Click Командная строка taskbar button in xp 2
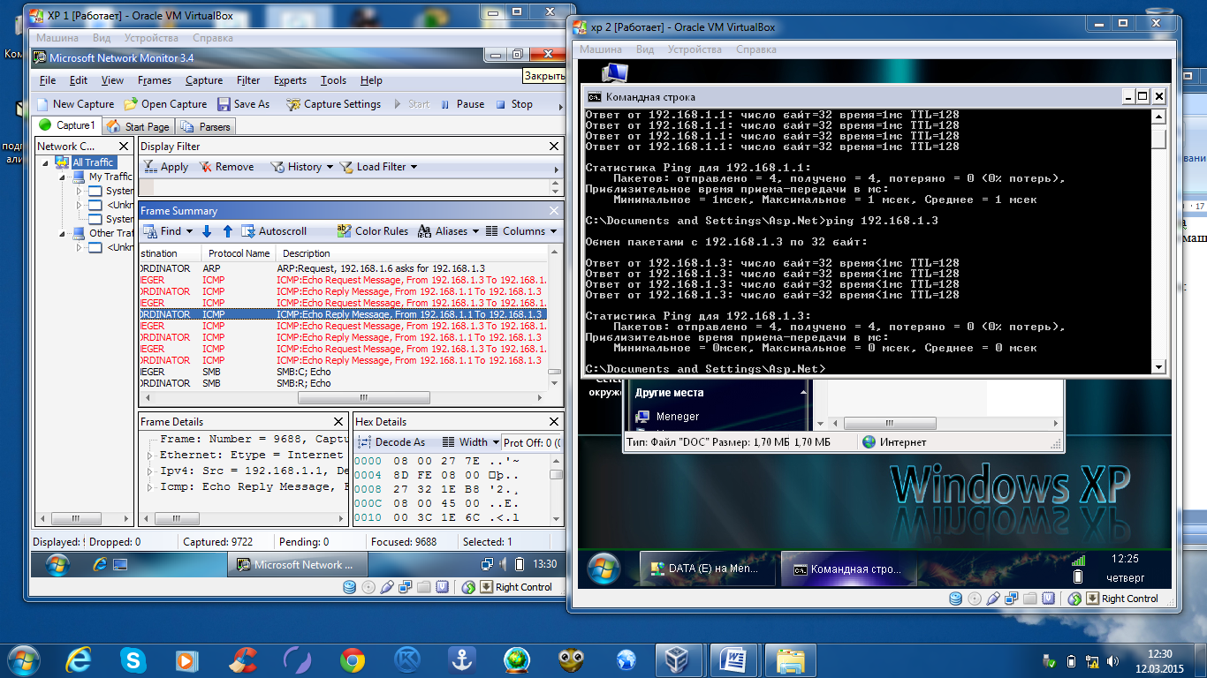 pyautogui.click(x=851, y=569)
